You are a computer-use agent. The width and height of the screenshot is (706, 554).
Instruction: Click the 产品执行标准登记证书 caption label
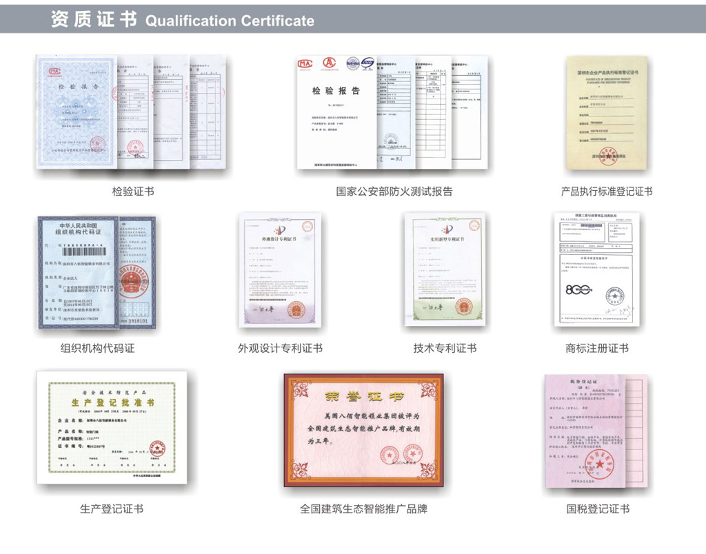click(607, 192)
